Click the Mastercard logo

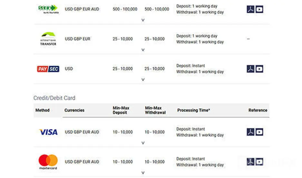[48, 162]
